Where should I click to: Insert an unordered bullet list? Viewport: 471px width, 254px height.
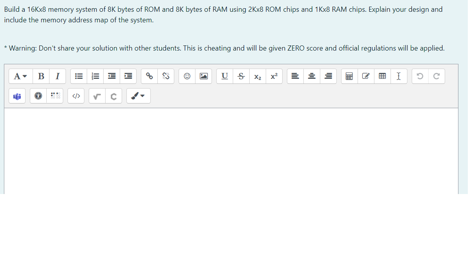79,76
